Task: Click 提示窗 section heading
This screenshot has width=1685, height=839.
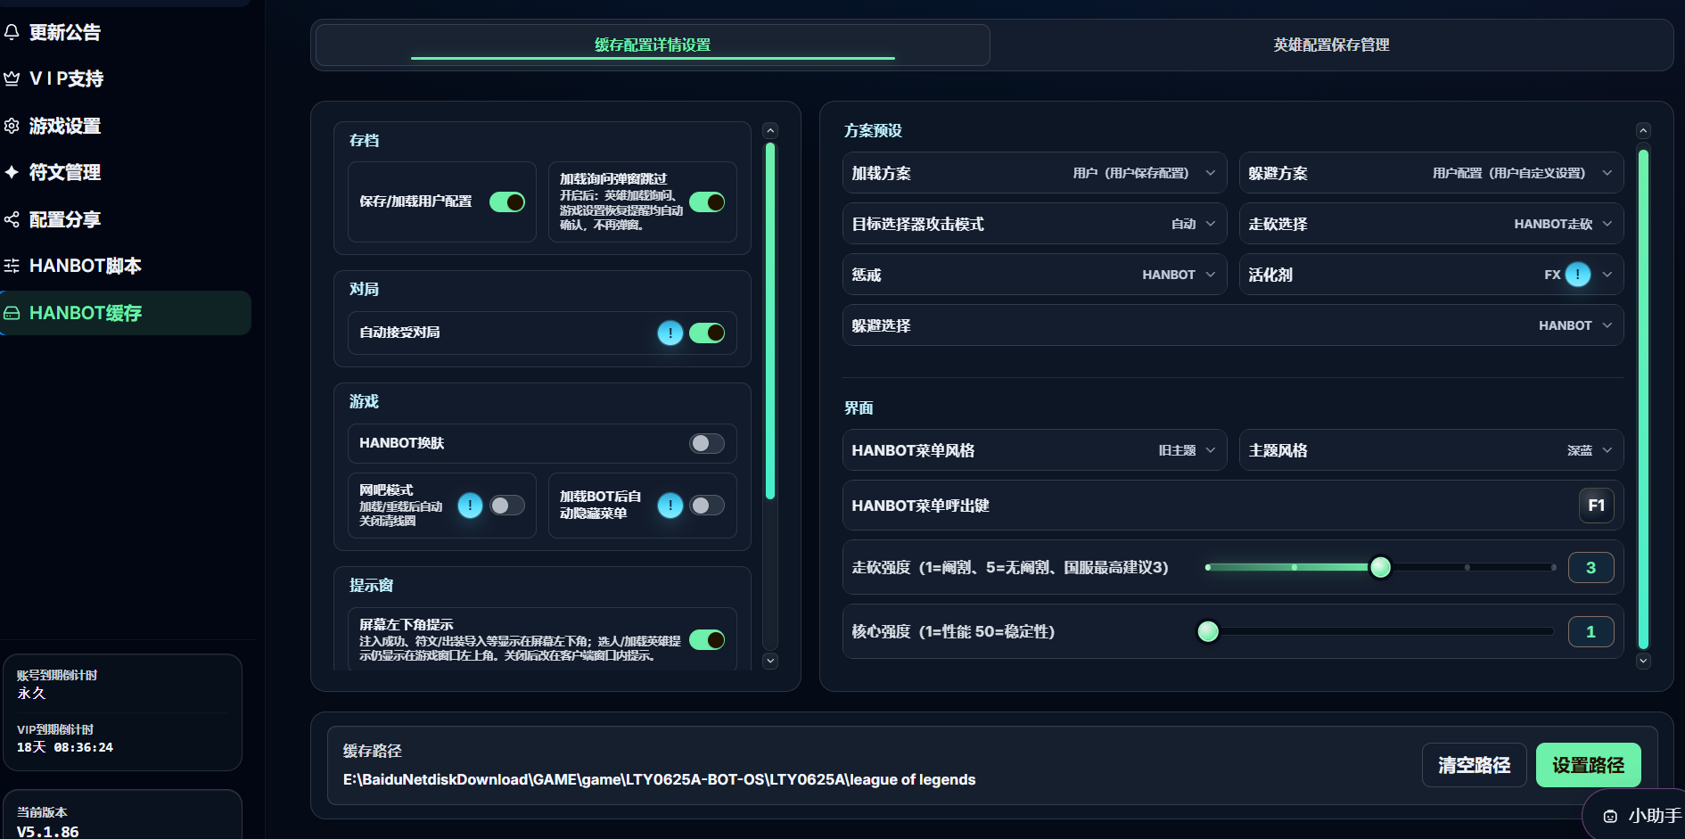Action: pyautogui.click(x=371, y=585)
